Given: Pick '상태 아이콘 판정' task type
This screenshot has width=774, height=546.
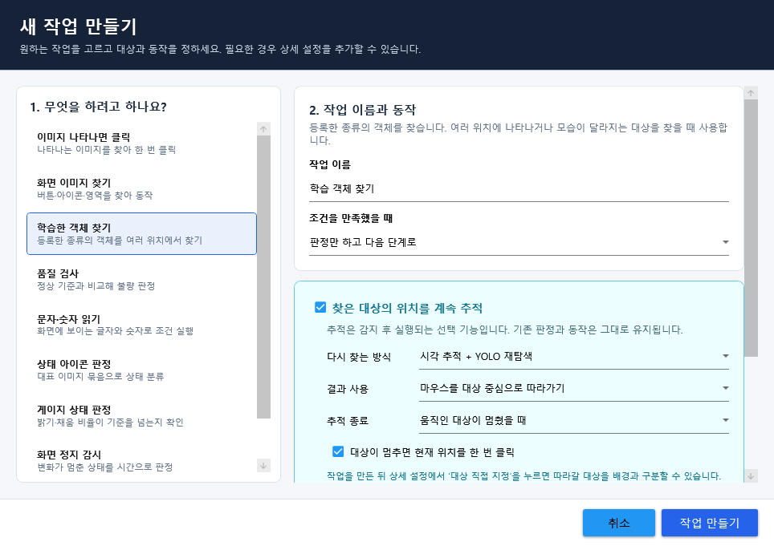Looking at the screenshot, I should pyautogui.click(x=141, y=370).
